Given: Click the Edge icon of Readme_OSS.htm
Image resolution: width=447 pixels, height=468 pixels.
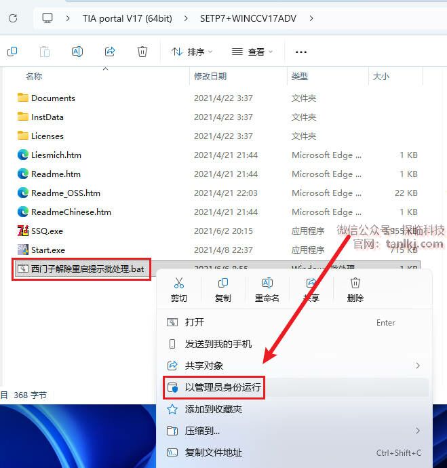Looking at the screenshot, I should click(23, 193).
